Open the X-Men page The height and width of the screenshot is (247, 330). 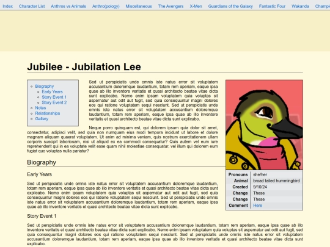196,6
